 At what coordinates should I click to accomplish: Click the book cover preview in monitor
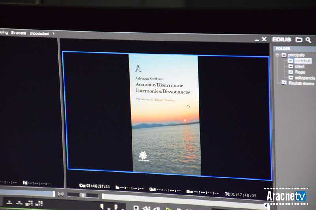tap(165, 114)
